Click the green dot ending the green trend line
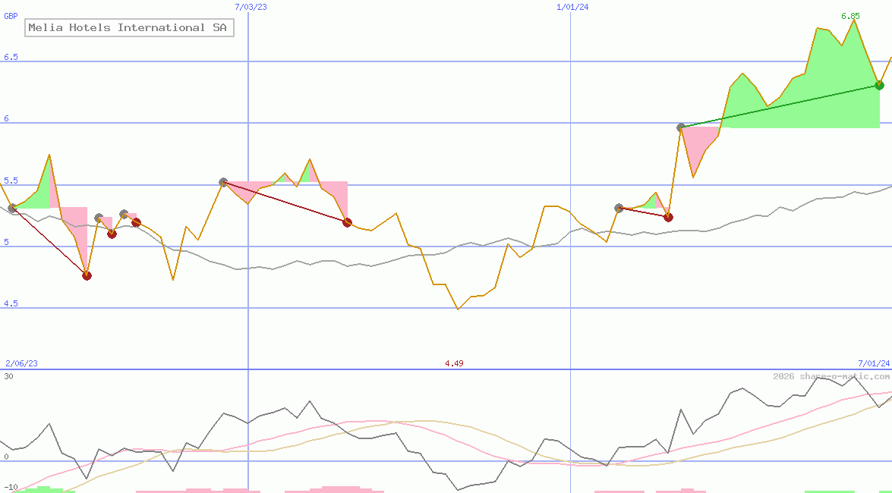The image size is (892, 493). [x=879, y=85]
